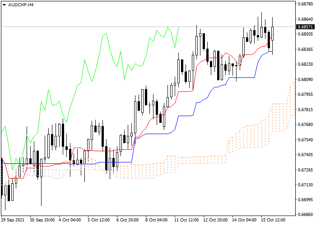Select the 6 Oct 20:00 time label
The width and height of the screenshot is (316, 225).
[128, 220]
